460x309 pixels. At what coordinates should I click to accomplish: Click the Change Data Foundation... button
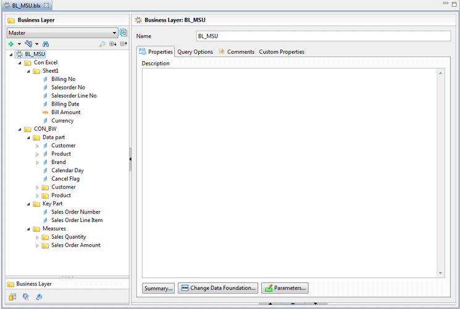tap(218, 288)
